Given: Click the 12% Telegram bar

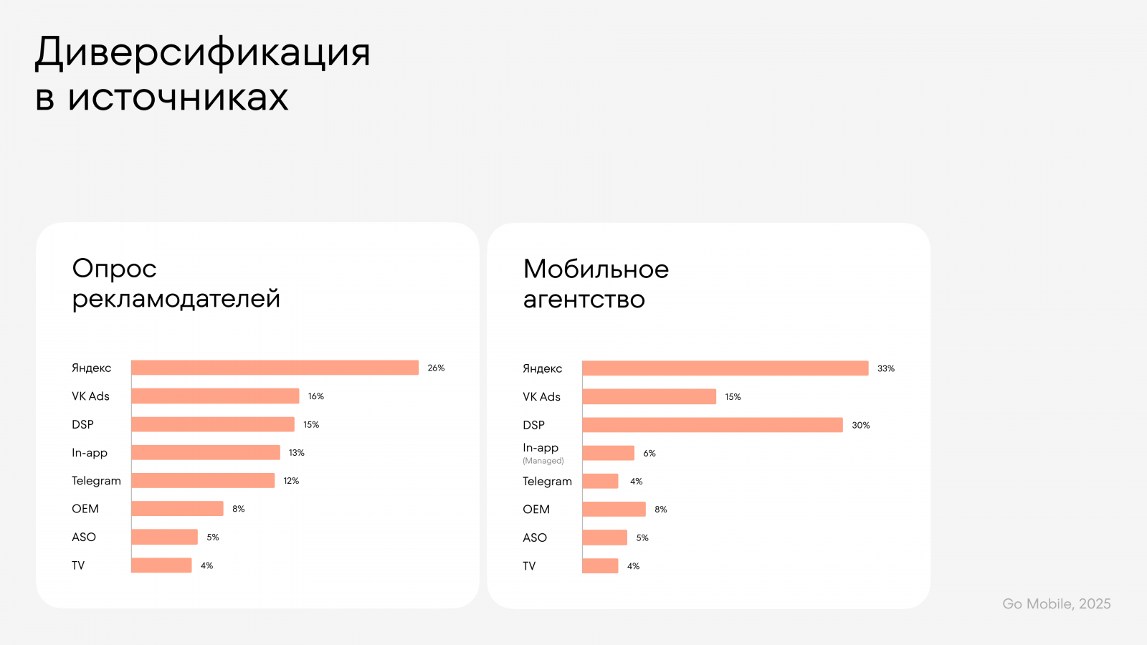Looking at the screenshot, I should (203, 481).
